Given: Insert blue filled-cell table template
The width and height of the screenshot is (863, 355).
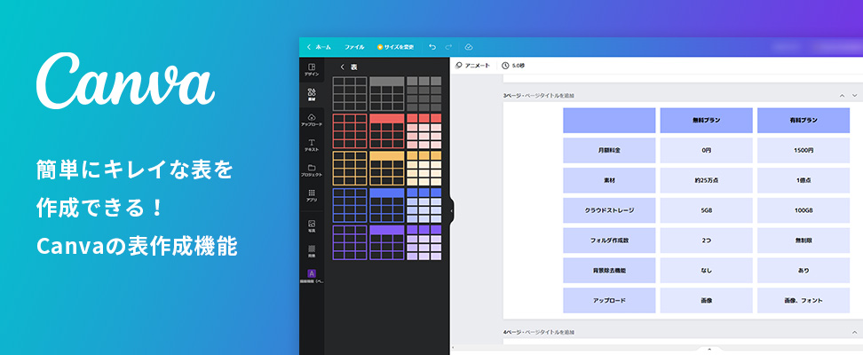Looking at the screenshot, I should pyautogui.click(x=424, y=205).
